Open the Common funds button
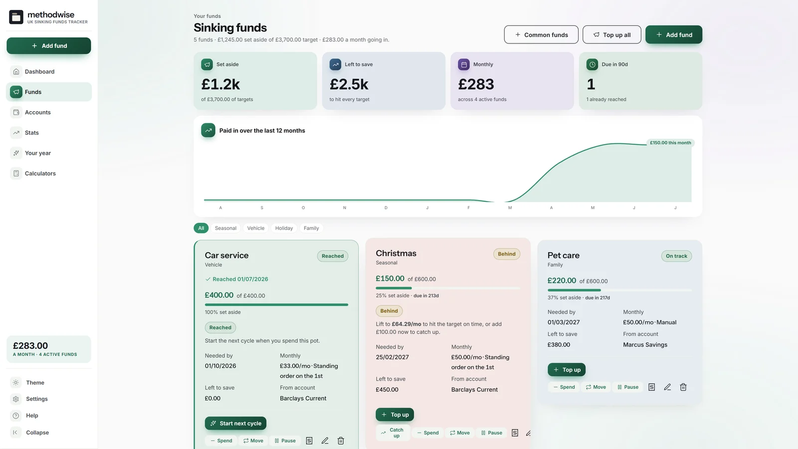Screen dimensions: 798x449 pyautogui.click(x=541, y=35)
